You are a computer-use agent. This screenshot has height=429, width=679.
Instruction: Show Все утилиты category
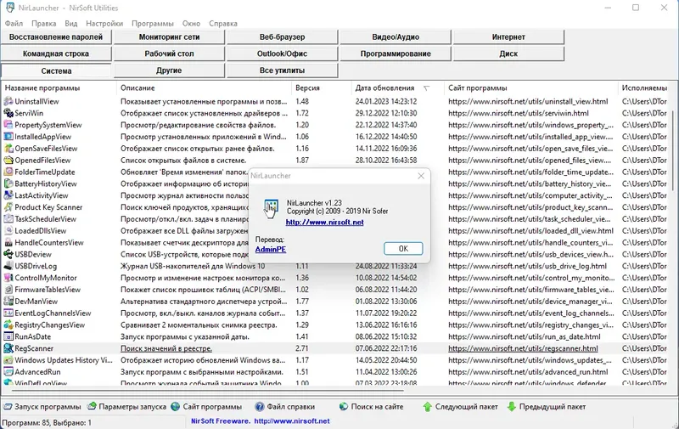[x=283, y=71]
